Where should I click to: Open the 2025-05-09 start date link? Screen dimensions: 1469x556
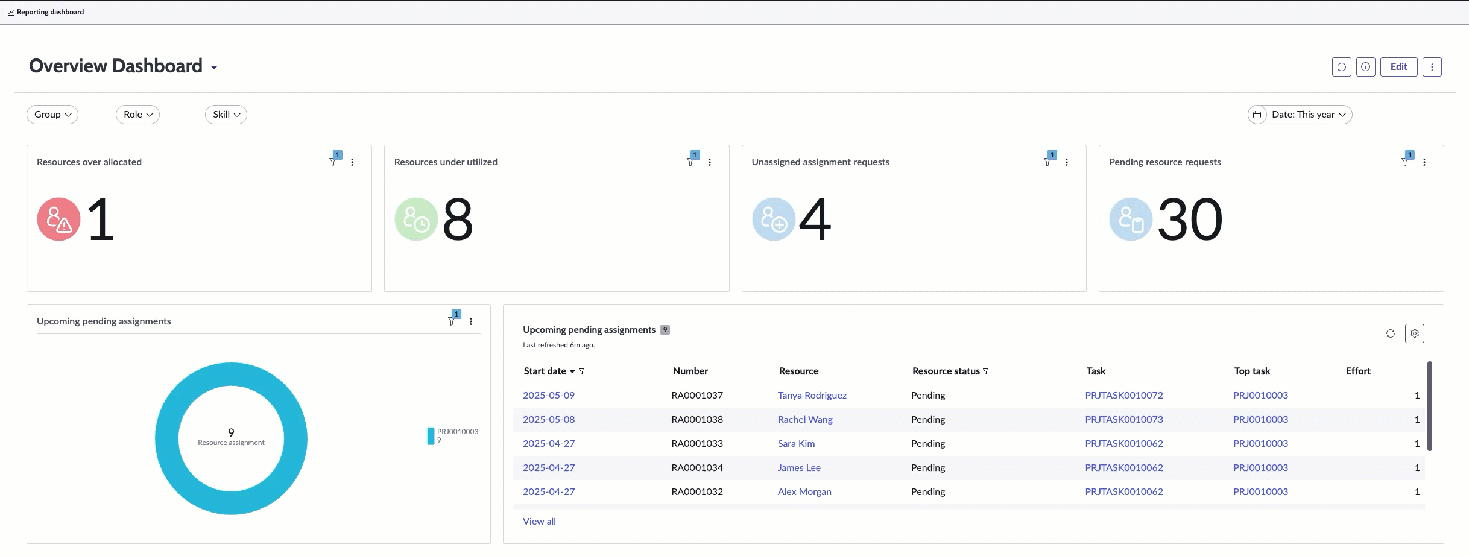pyautogui.click(x=548, y=396)
